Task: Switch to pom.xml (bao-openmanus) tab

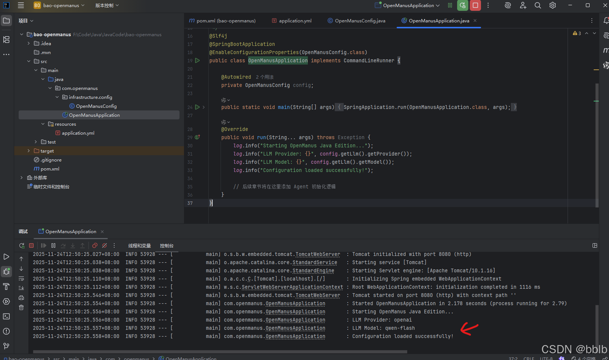Action: tap(222, 21)
